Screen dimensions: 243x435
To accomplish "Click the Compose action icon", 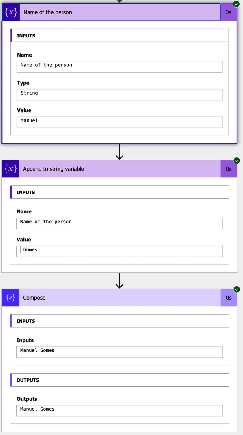I will click(x=11, y=298).
